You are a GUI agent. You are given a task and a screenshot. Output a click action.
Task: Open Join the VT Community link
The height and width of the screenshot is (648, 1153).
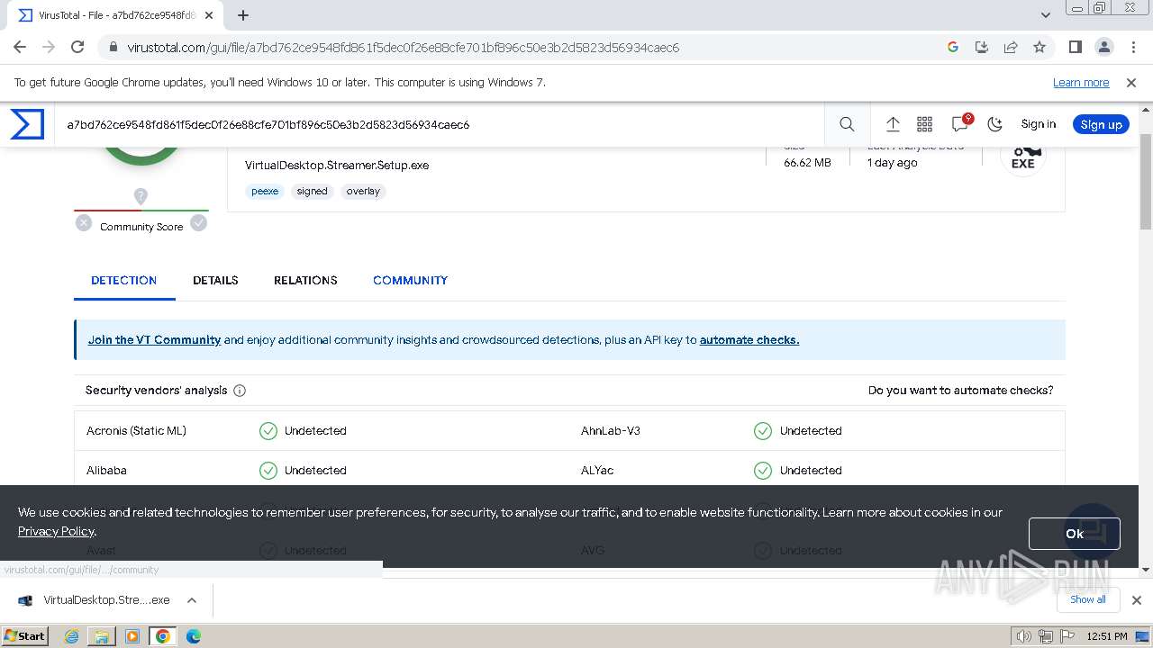pyautogui.click(x=154, y=340)
